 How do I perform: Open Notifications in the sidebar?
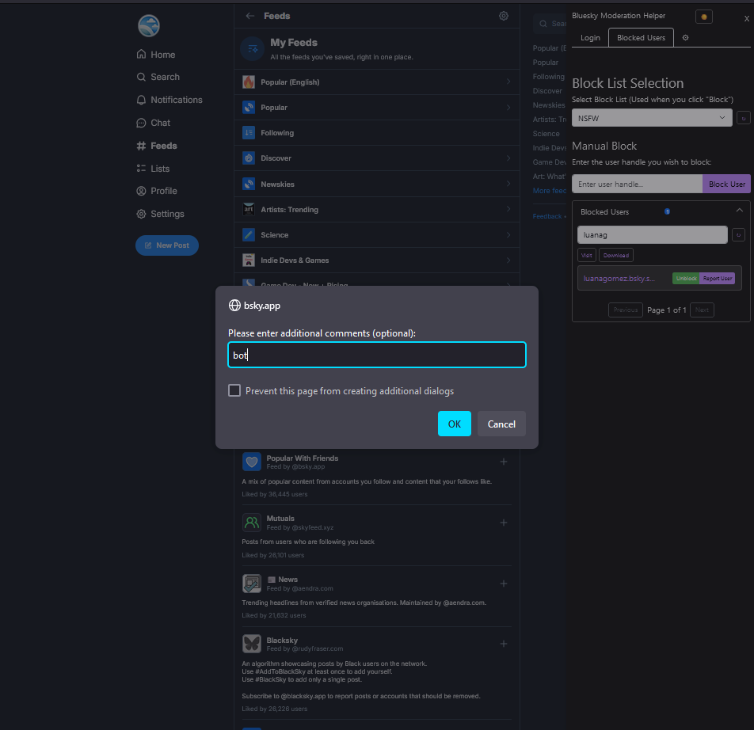169,100
